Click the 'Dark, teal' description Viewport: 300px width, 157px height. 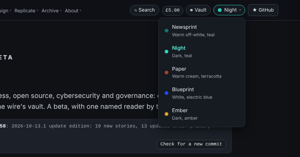[182, 56]
